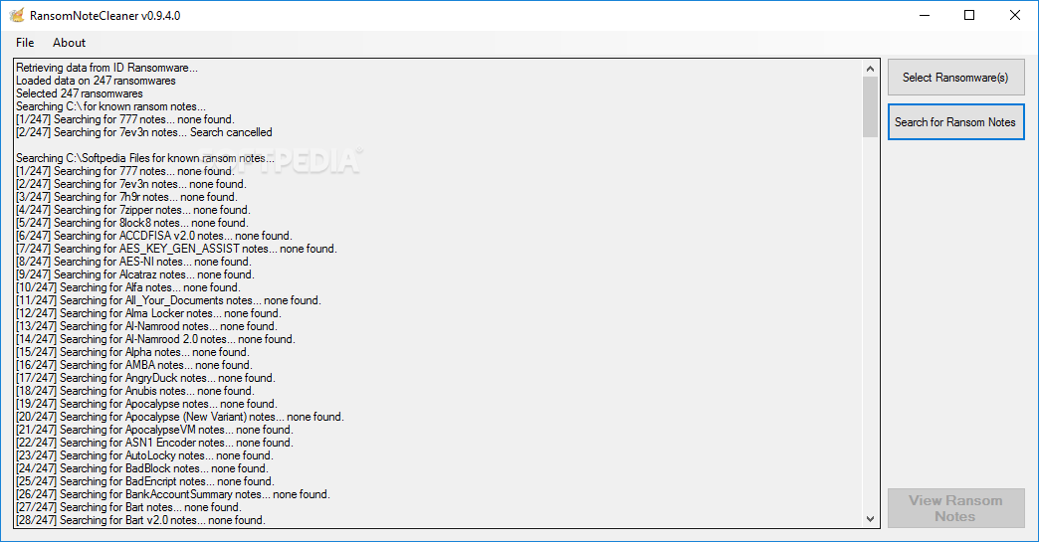Image resolution: width=1039 pixels, height=542 pixels.
Task: Click the [15/247] Alpha notes line
Action: (x=132, y=352)
